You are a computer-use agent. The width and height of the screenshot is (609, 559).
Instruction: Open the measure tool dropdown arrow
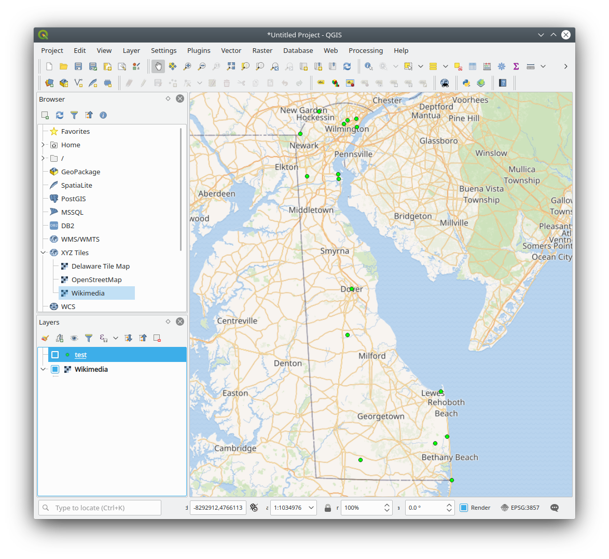(x=543, y=66)
